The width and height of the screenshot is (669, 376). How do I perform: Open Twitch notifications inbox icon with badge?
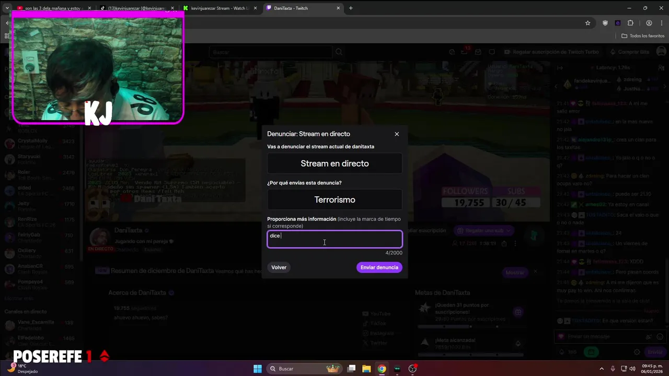pos(465,52)
